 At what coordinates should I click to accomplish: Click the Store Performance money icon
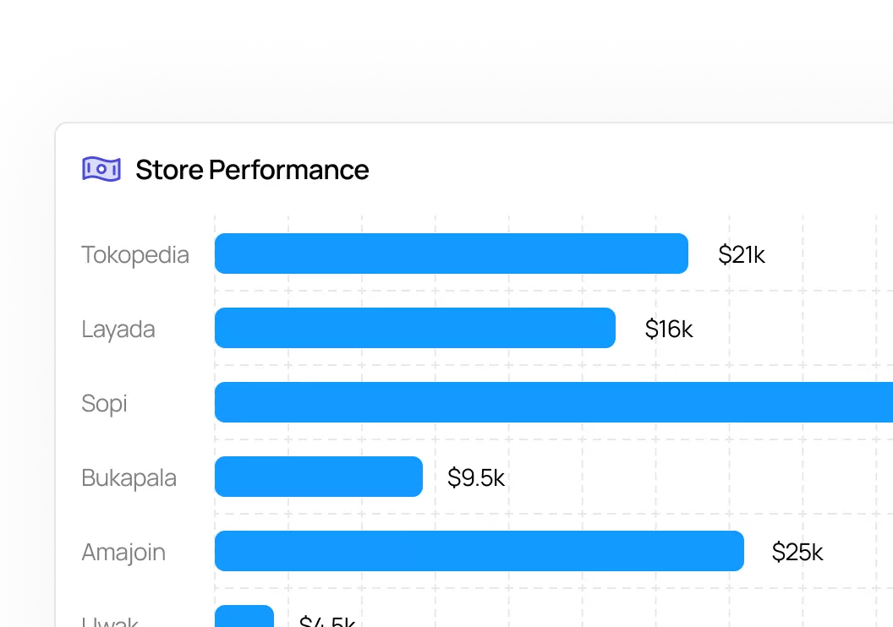(101, 169)
